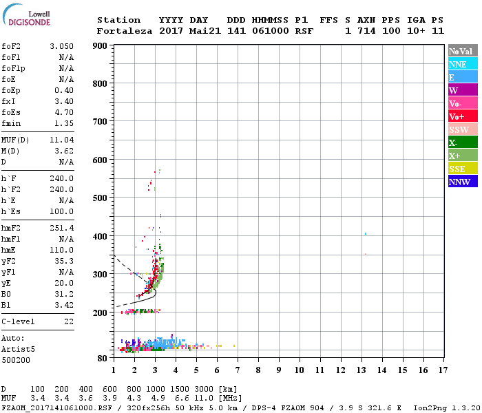Pick the pink Vo- legend entry

coord(463,103)
